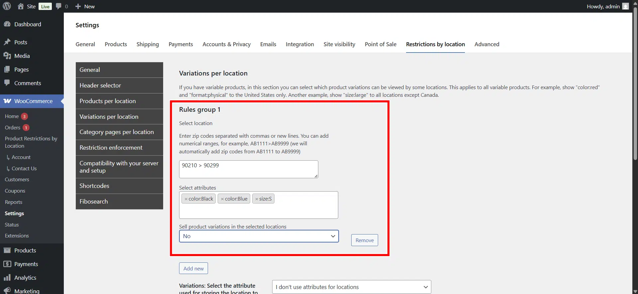This screenshot has height=294, width=638.
Task: Switch to the Shipping settings tab
Action: [x=148, y=44]
